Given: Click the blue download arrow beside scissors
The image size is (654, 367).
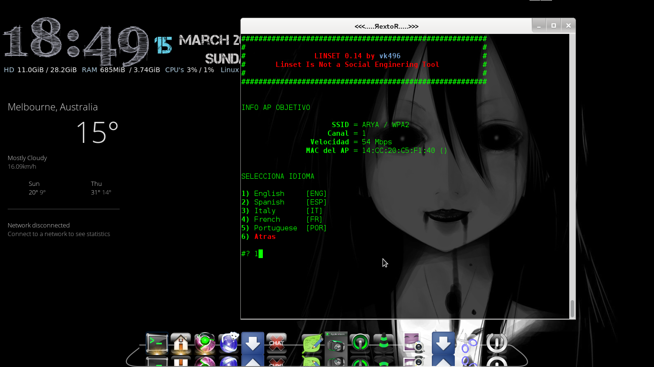Looking at the screenshot, I should pos(443,343).
